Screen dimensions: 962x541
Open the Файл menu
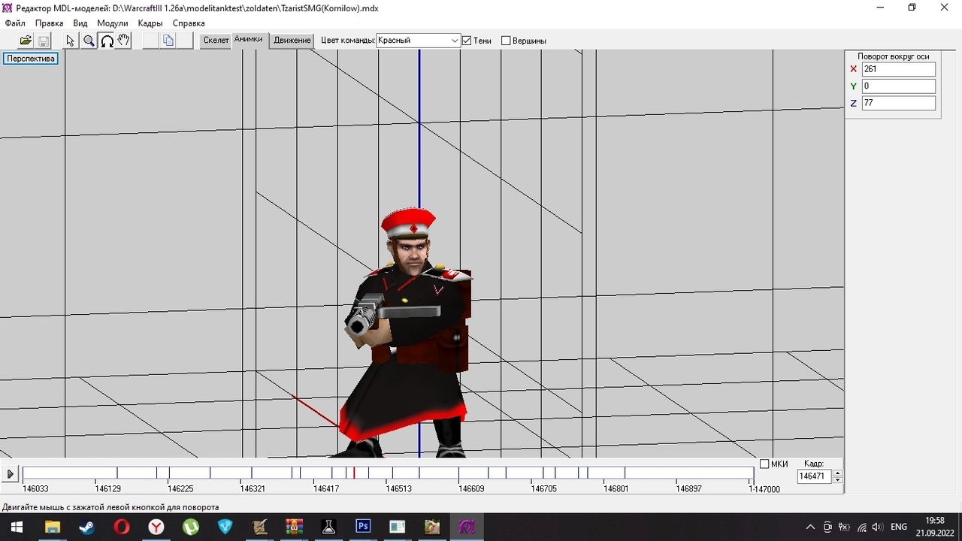tap(15, 23)
